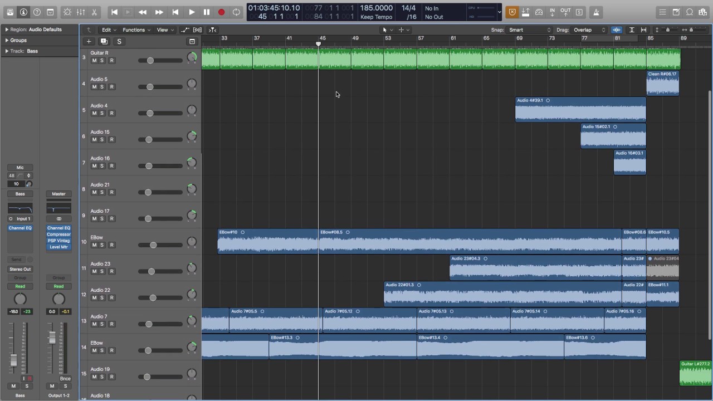This screenshot has width=713, height=401.
Task: Click the horizontal auto zoom button
Action: (643, 30)
